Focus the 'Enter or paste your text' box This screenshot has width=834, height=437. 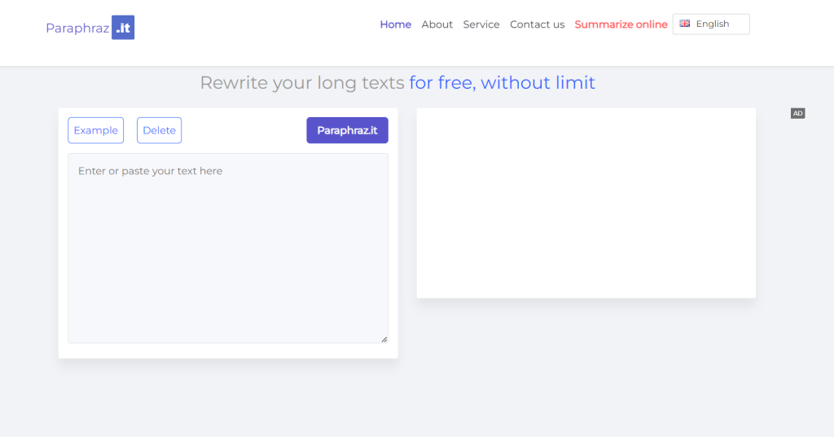coord(228,248)
